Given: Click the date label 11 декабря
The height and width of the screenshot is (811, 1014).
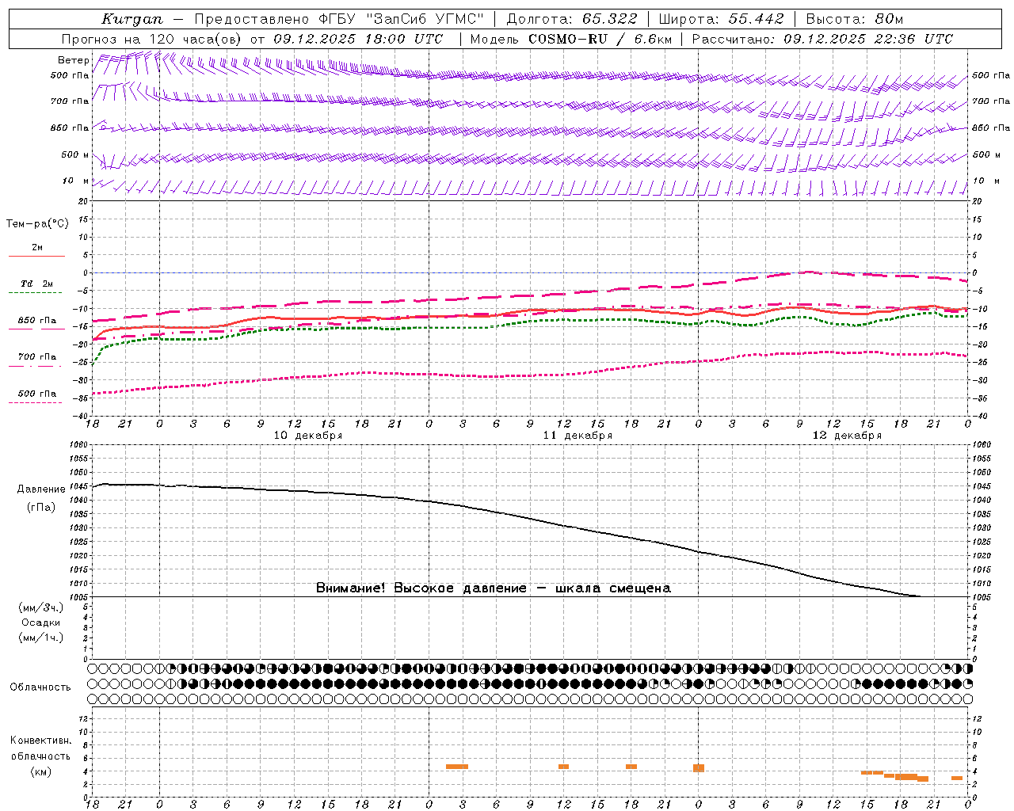Looking at the screenshot, I should 578,436.
